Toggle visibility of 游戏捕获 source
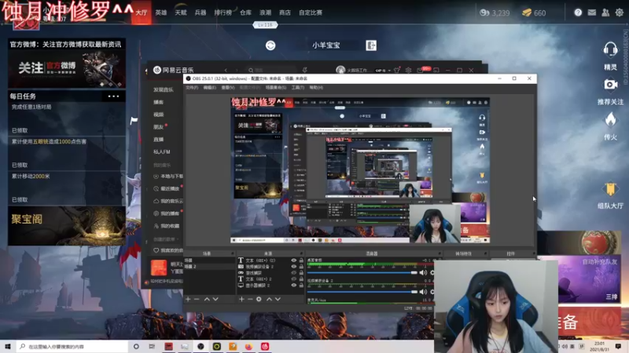 pyautogui.click(x=293, y=272)
